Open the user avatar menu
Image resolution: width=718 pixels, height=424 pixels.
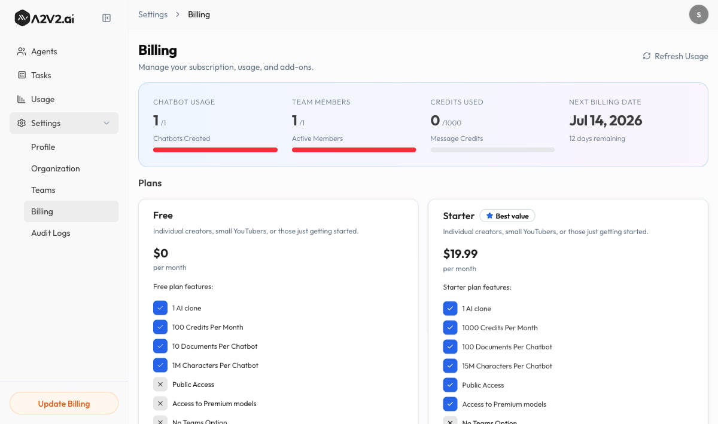[699, 14]
